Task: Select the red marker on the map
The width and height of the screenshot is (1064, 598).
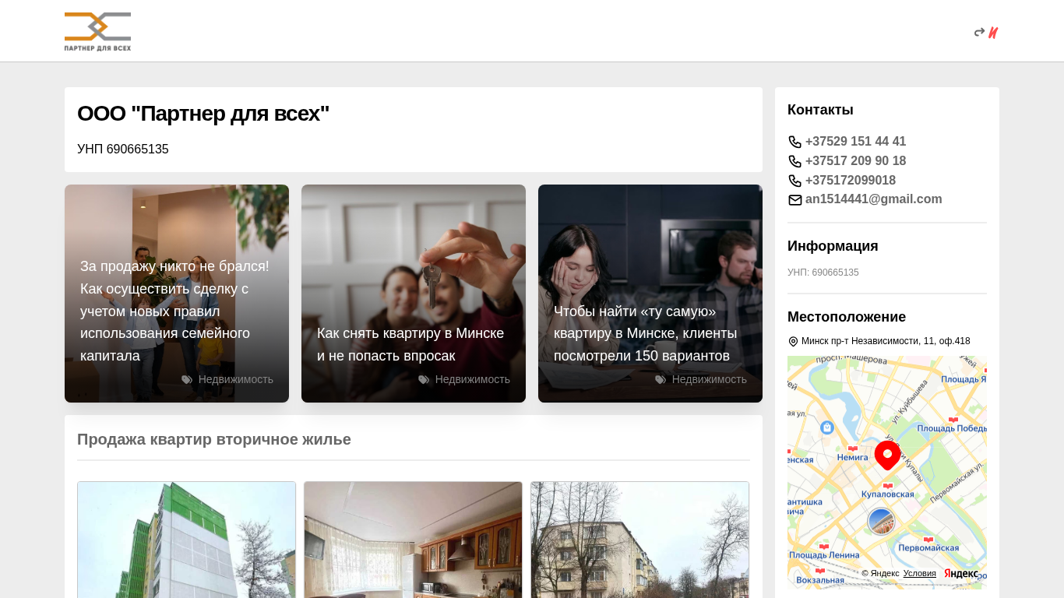Action: point(887,455)
